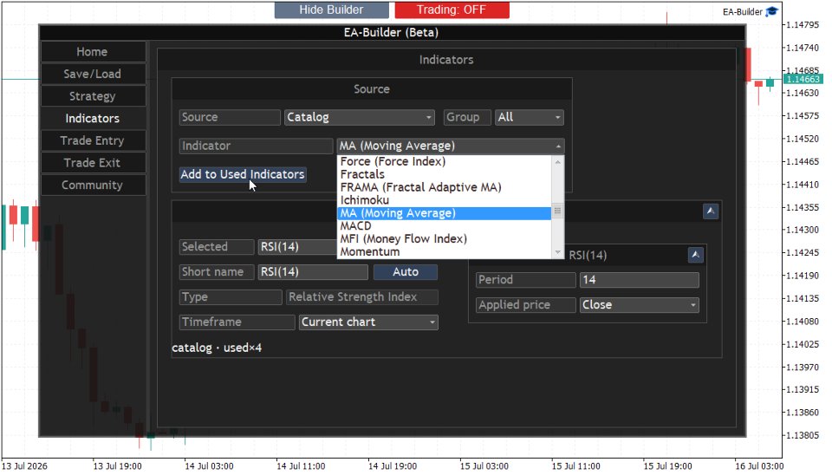The height and width of the screenshot is (475, 832).
Task: Open the Timeframe Current chart dropdown
Action: (x=368, y=322)
